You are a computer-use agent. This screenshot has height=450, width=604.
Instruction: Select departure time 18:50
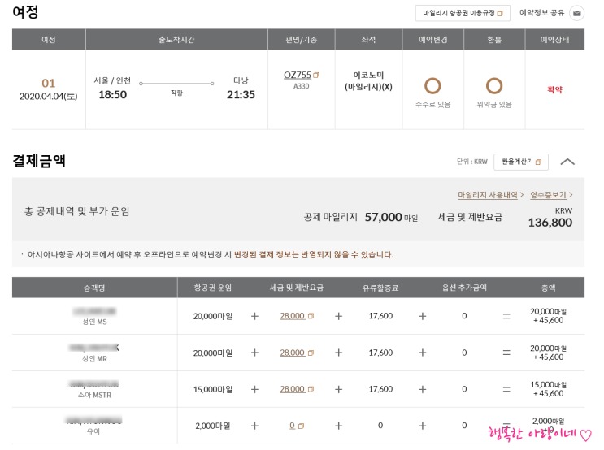coord(112,95)
